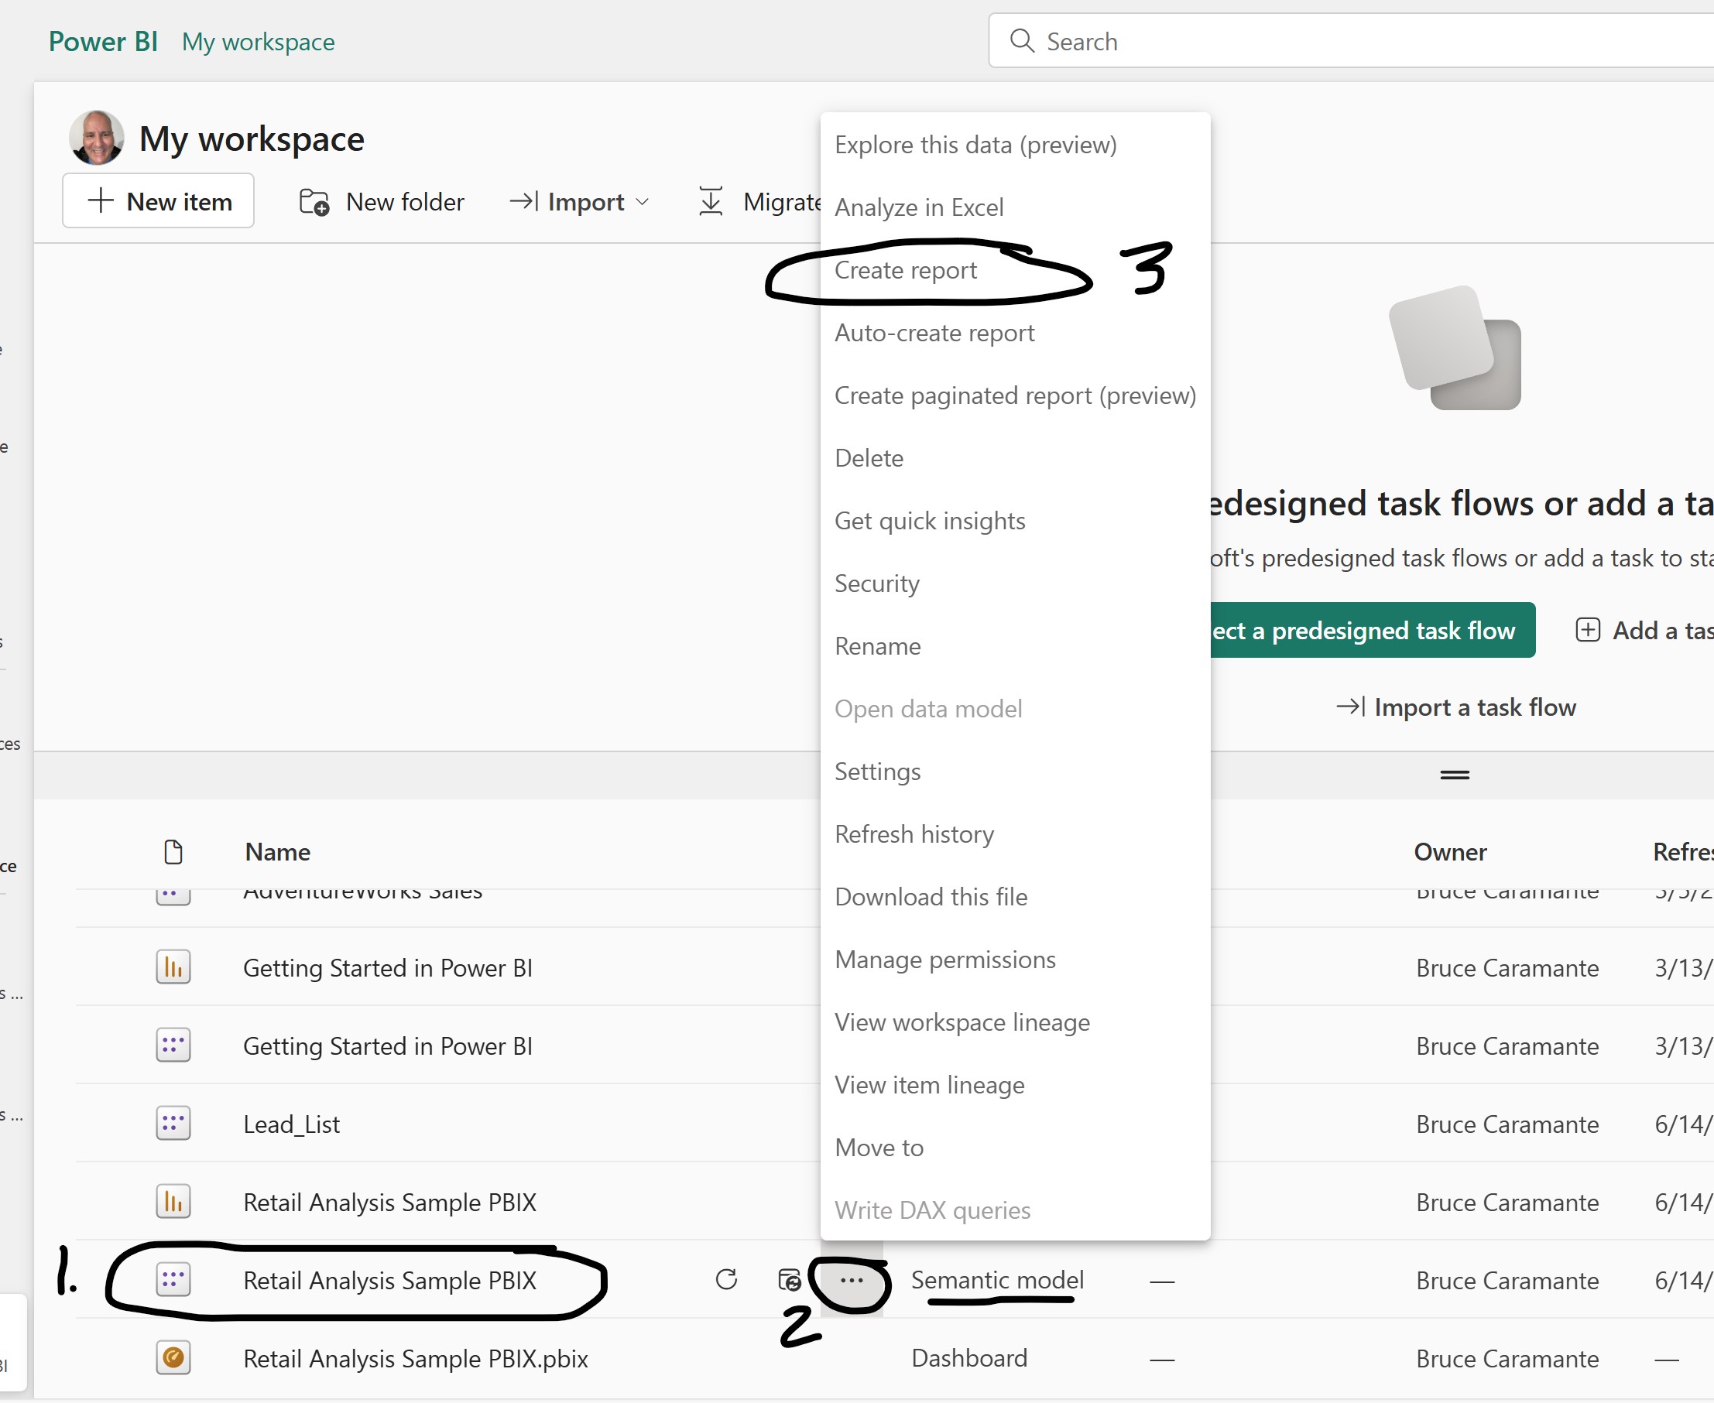Click the file type column header icon
The width and height of the screenshot is (1714, 1403).
coord(173,852)
